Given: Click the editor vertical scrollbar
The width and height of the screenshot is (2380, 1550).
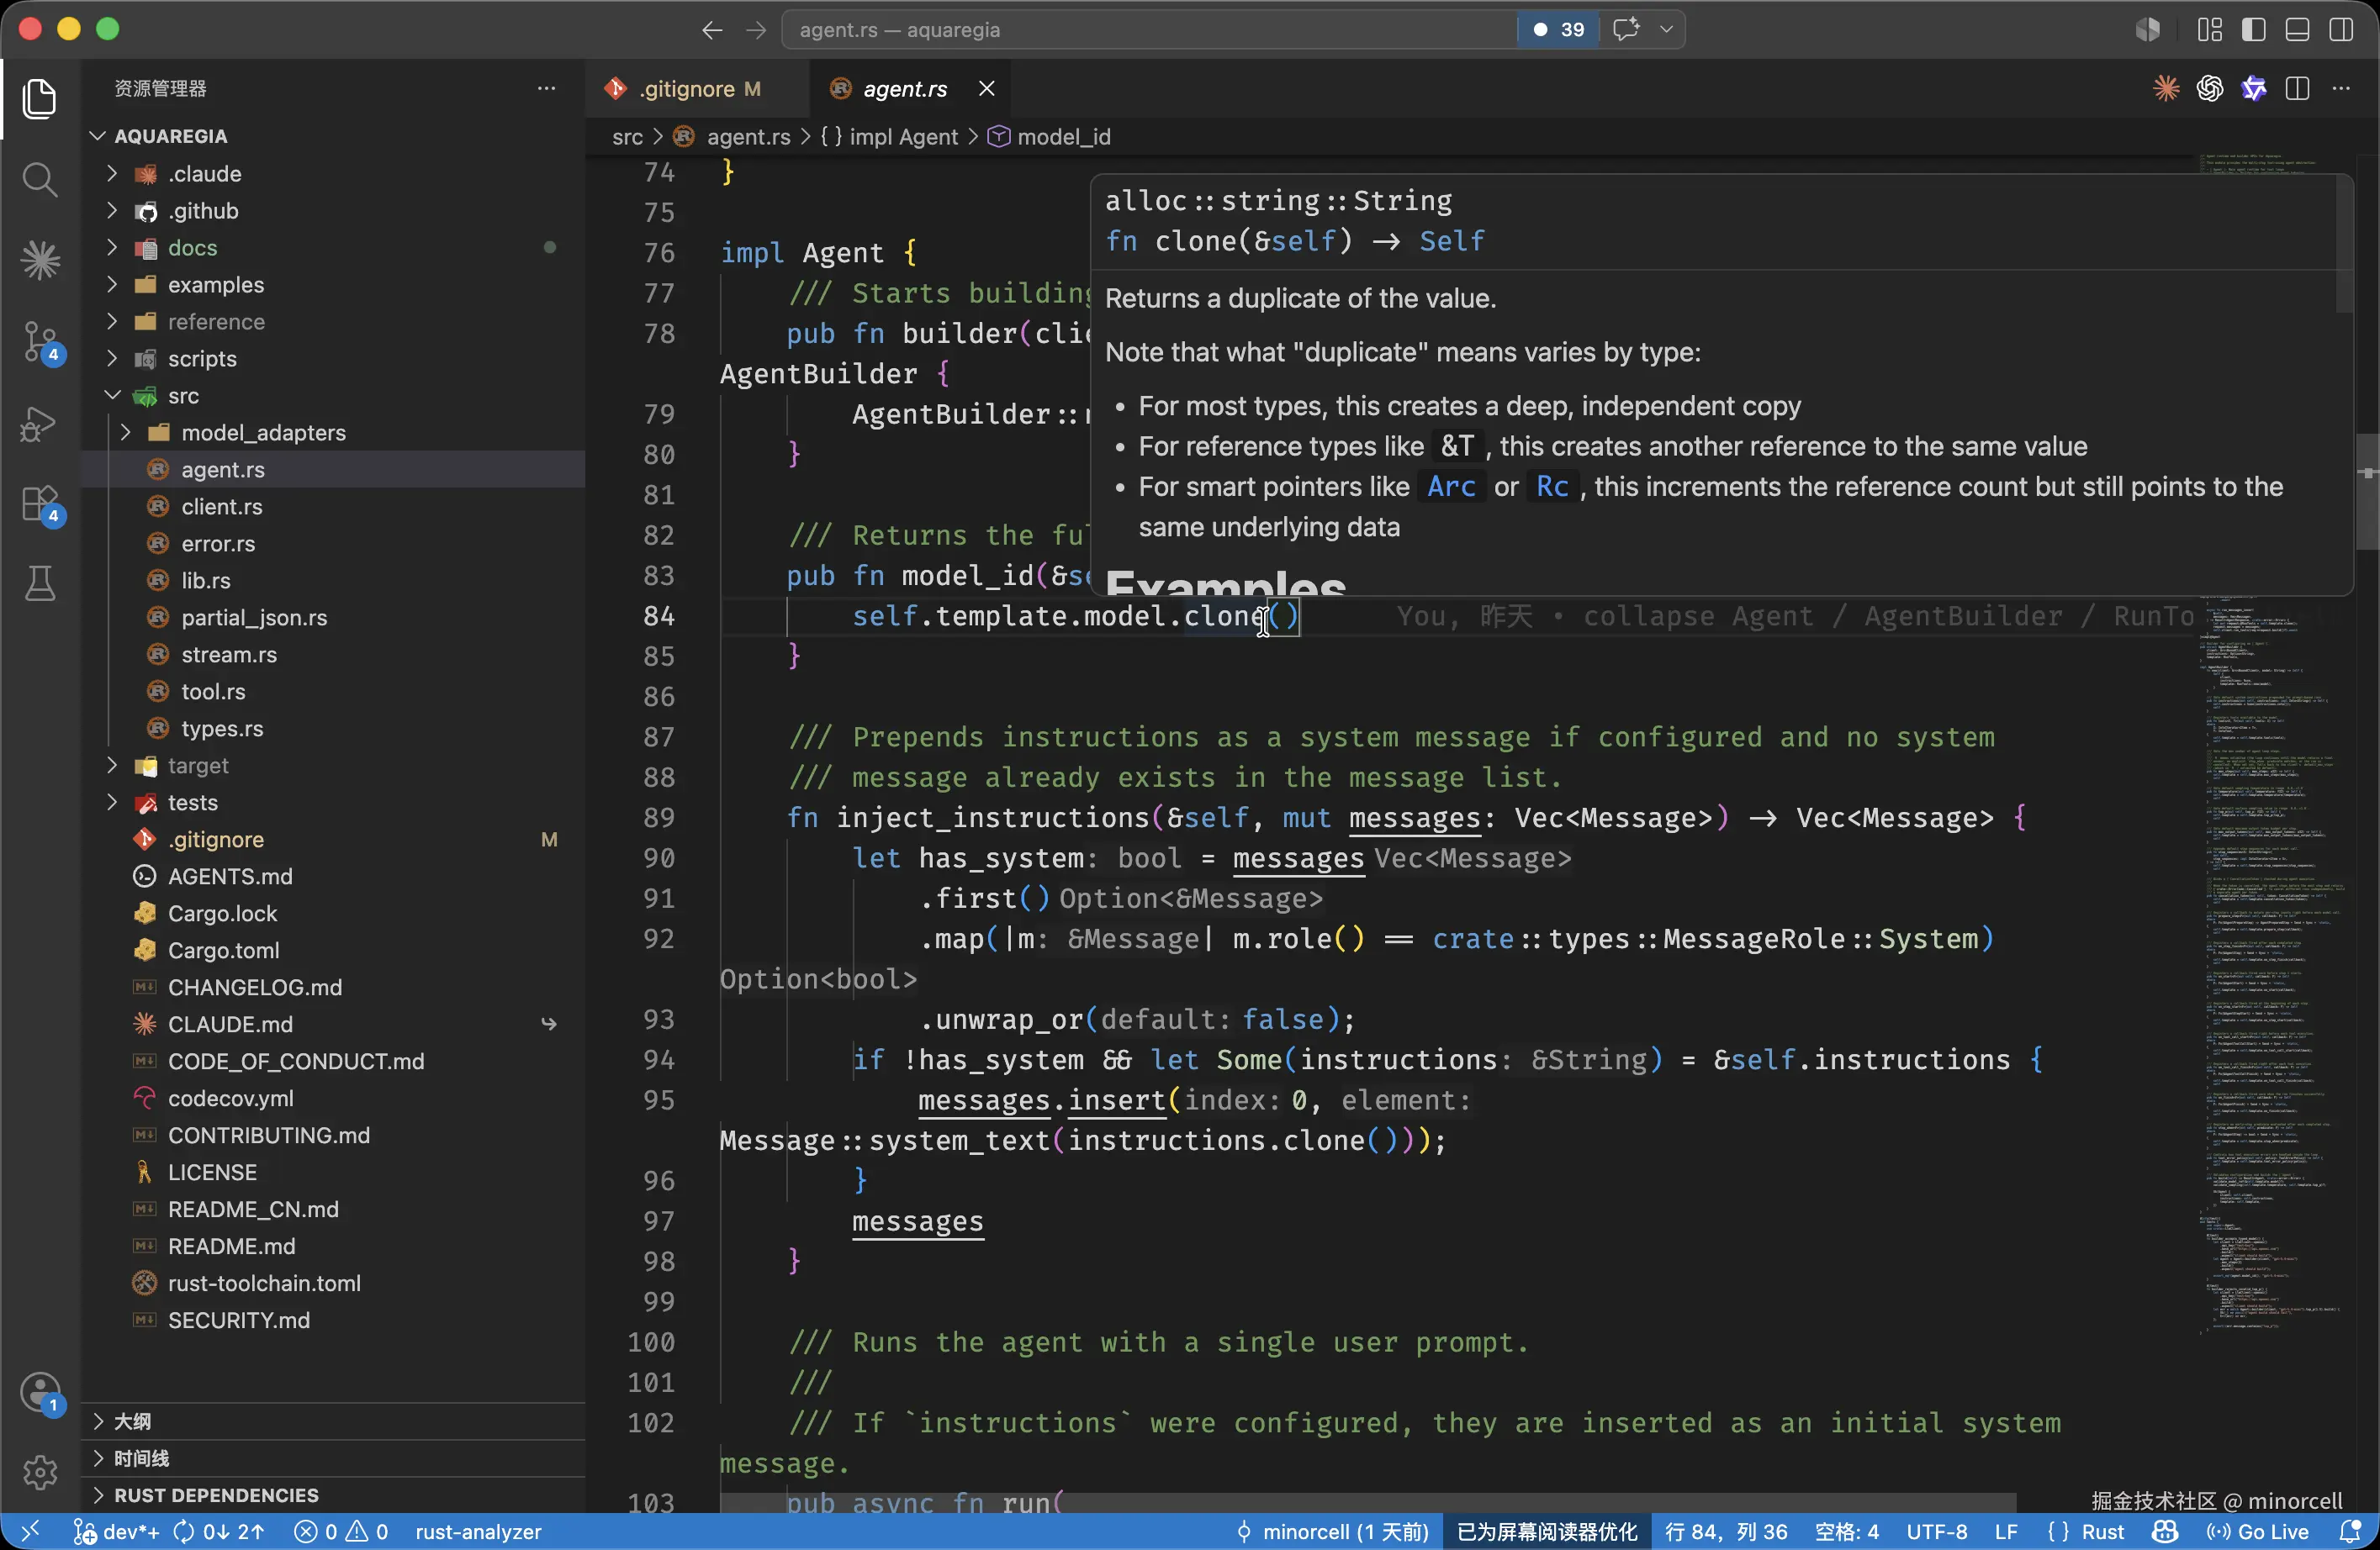Looking at the screenshot, I should pyautogui.click(x=2368, y=492).
